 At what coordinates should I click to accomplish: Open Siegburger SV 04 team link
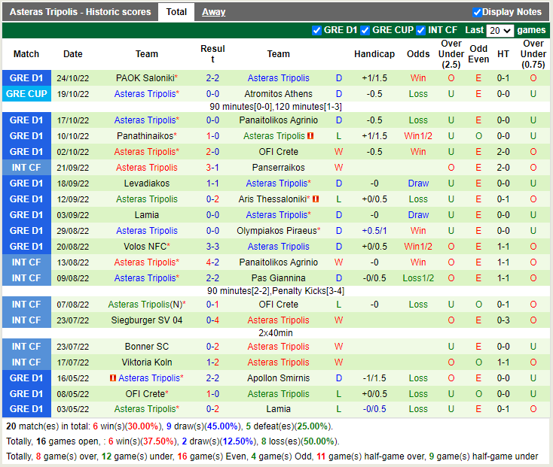tap(147, 320)
